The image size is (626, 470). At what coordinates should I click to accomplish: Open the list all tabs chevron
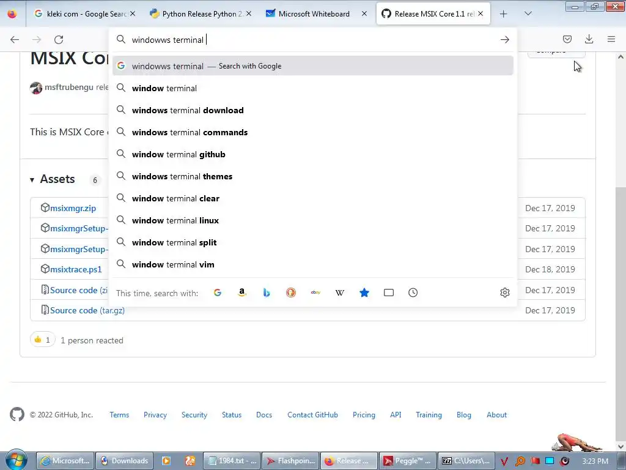528,13
